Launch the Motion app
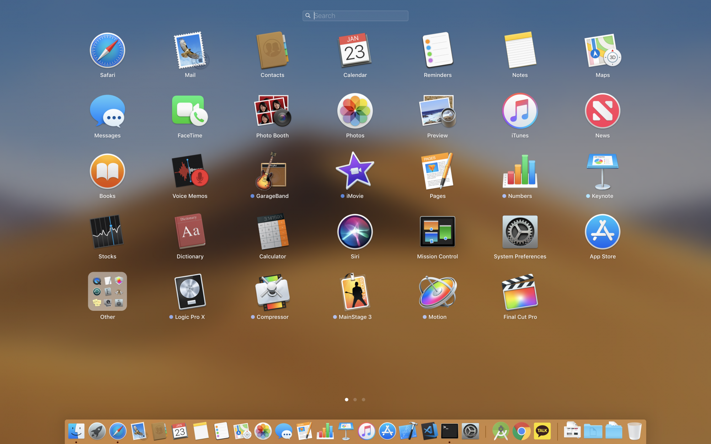This screenshot has height=444, width=711. pos(437,292)
